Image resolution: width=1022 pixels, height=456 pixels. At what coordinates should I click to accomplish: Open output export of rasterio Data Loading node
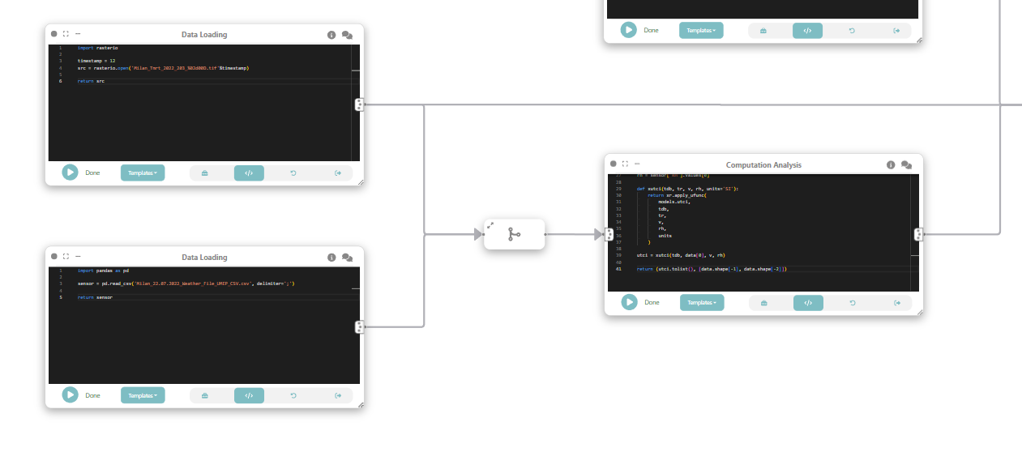click(x=338, y=173)
